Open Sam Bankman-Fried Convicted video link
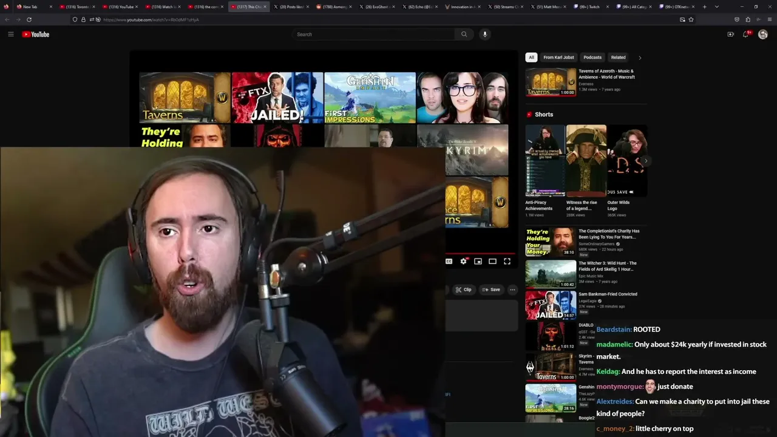The width and height of the screenshot is (777, 437). tap(608, 294)
